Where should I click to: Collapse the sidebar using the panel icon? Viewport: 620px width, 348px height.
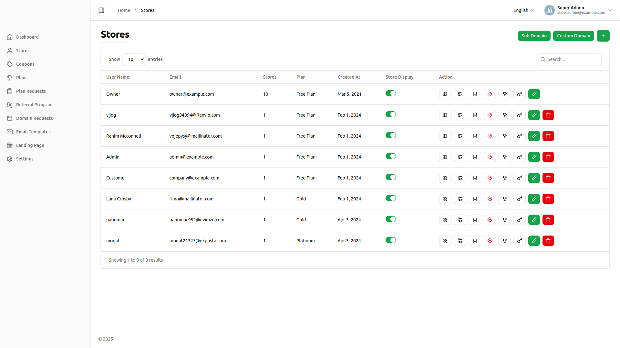tap(101, 10)
